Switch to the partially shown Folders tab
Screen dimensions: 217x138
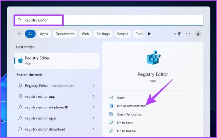[x=138, y=34]
